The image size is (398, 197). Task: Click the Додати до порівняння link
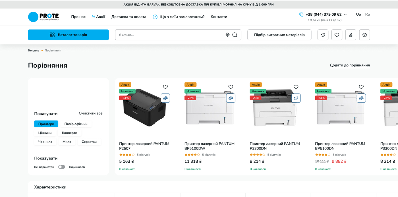coord(350,65)
